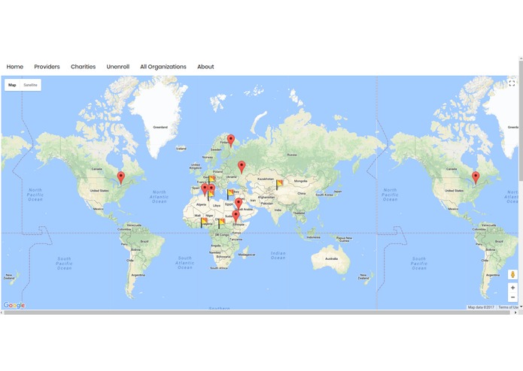Open the Charities menu item
The width and height of the screenshot is (523, 371).
coord(83,67)
